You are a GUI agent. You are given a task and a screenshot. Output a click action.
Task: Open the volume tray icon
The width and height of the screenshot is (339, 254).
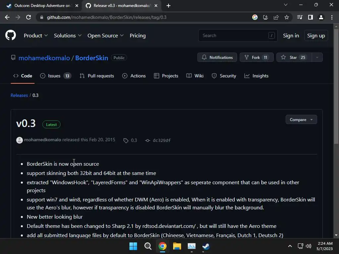click(309, 246)
